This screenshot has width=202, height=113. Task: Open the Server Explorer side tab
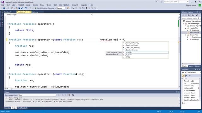pyautogui.click(x=2, y=16)
